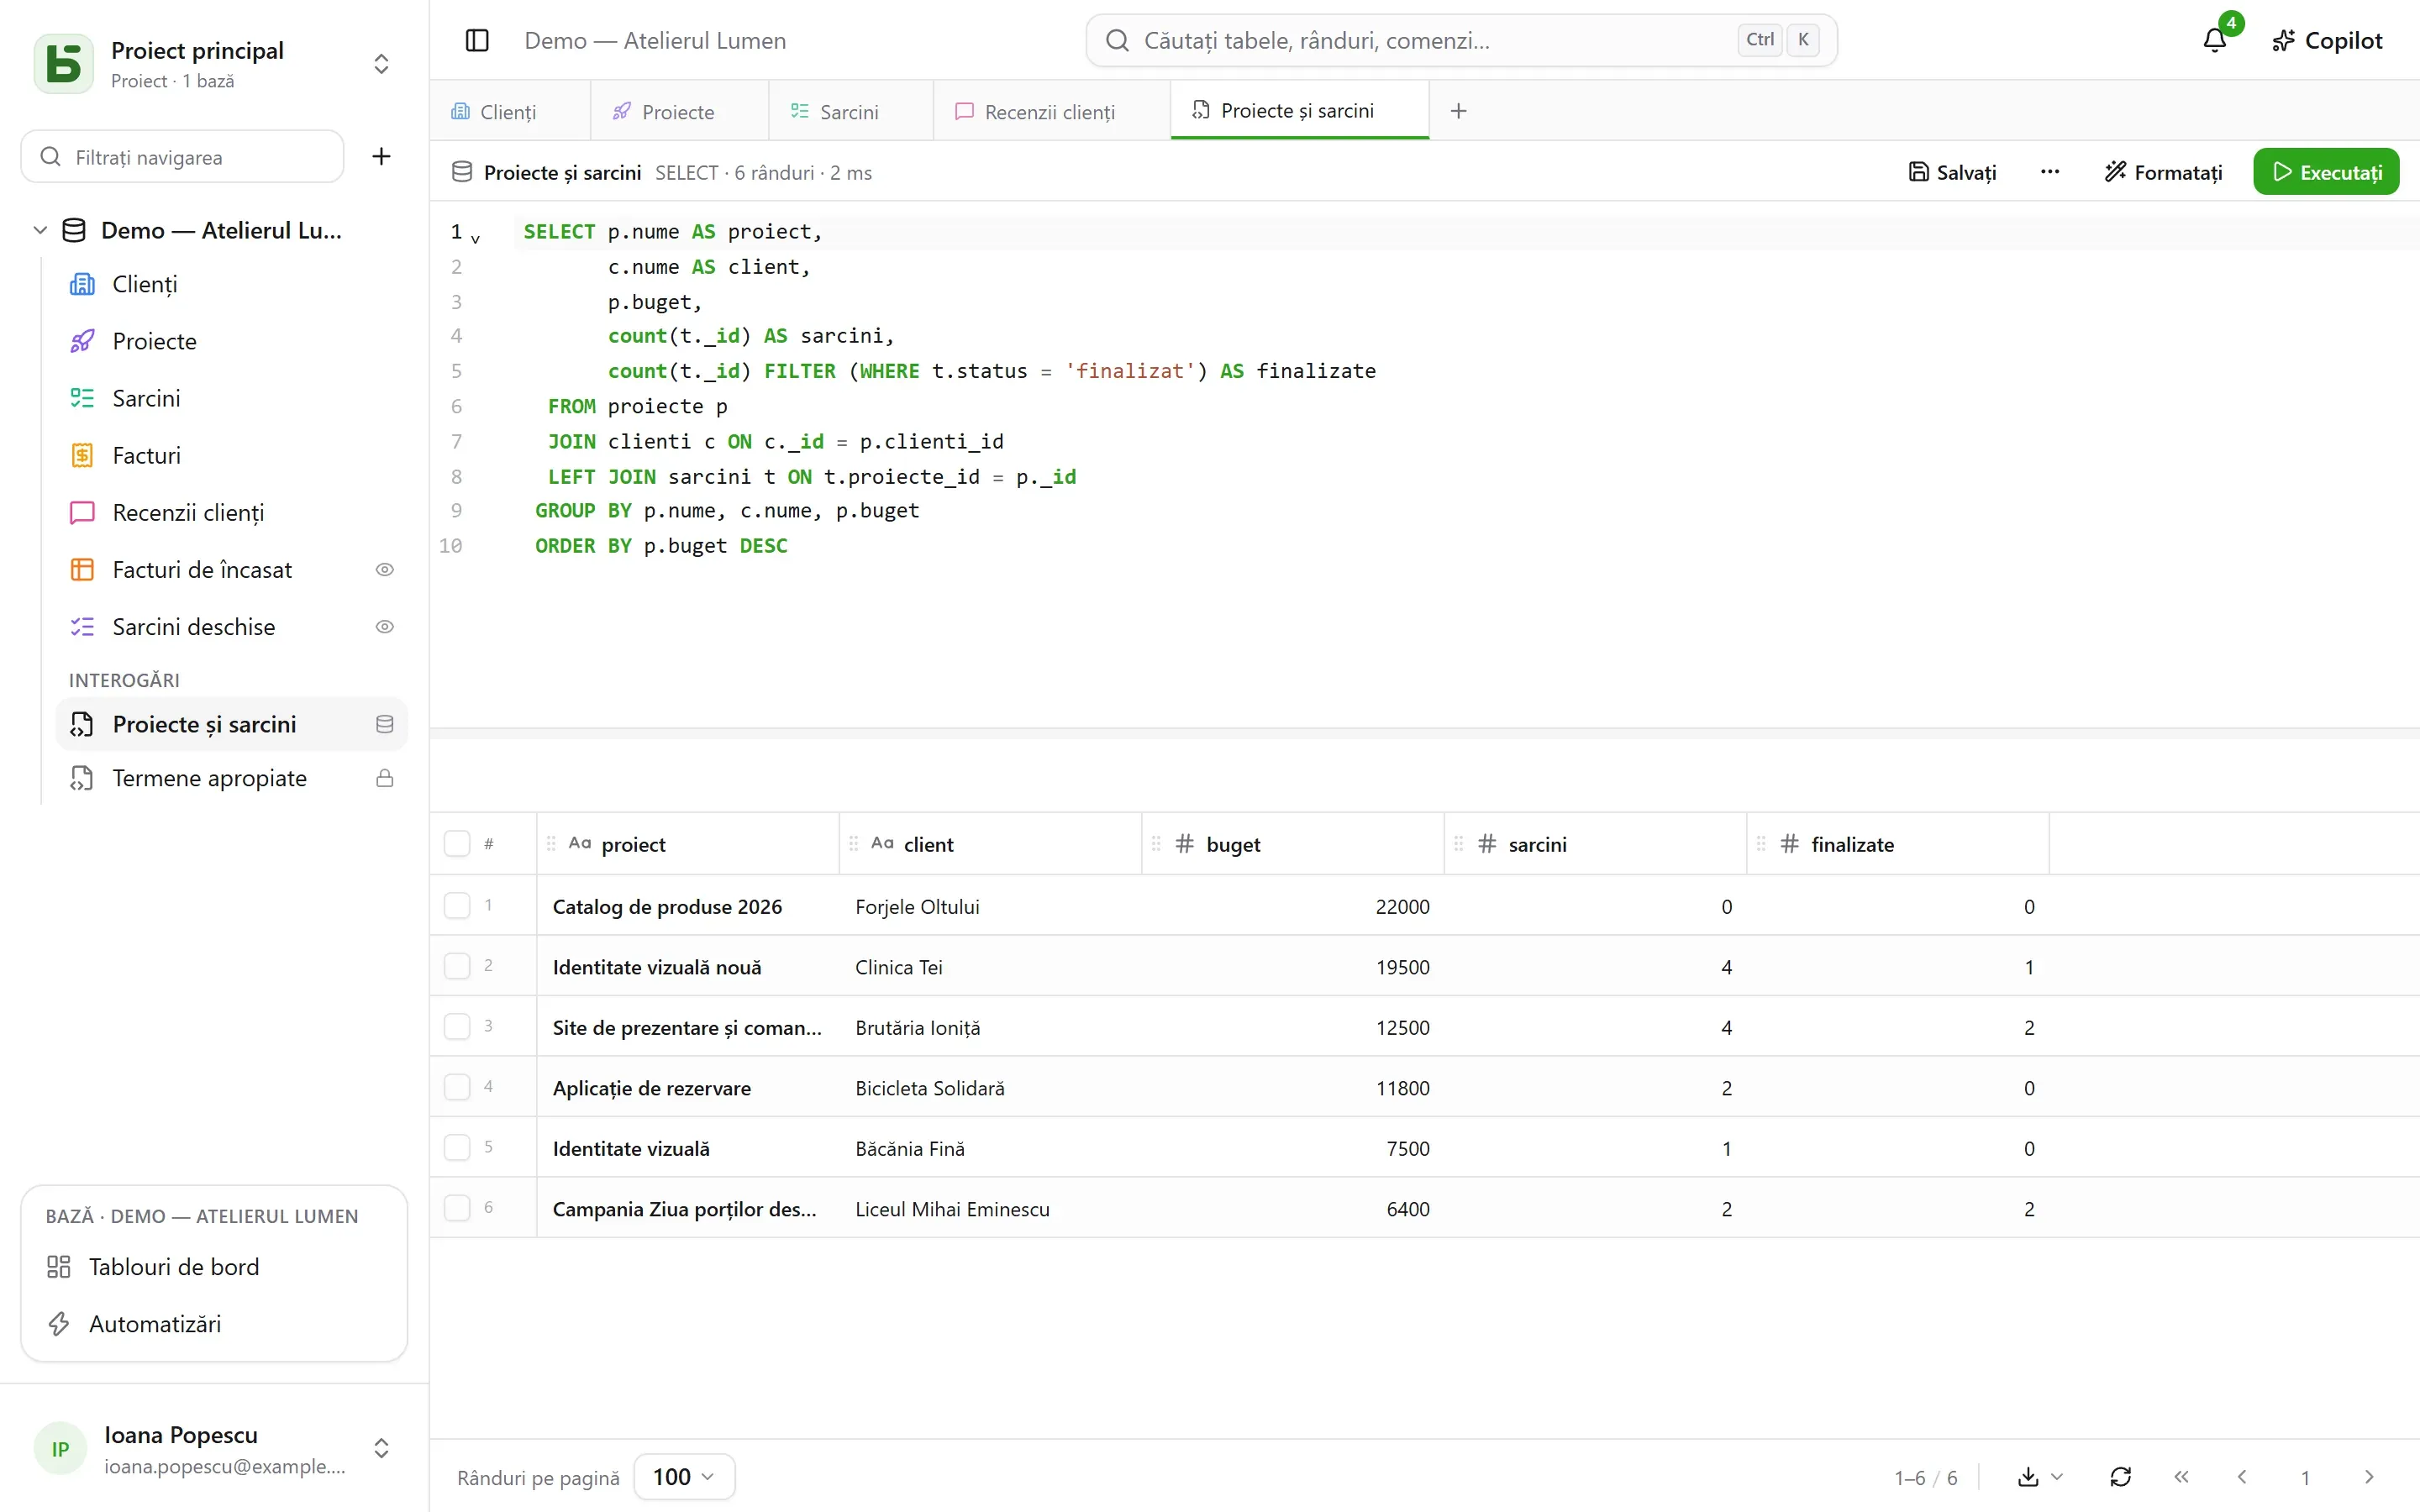Expand the Proiect principal switcher

(x=381, y=64)
